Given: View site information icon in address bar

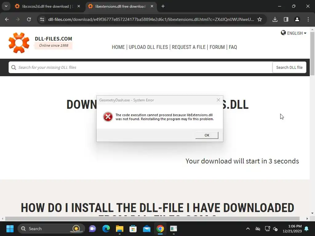Looking at the screenshot, I should (42, 19).
